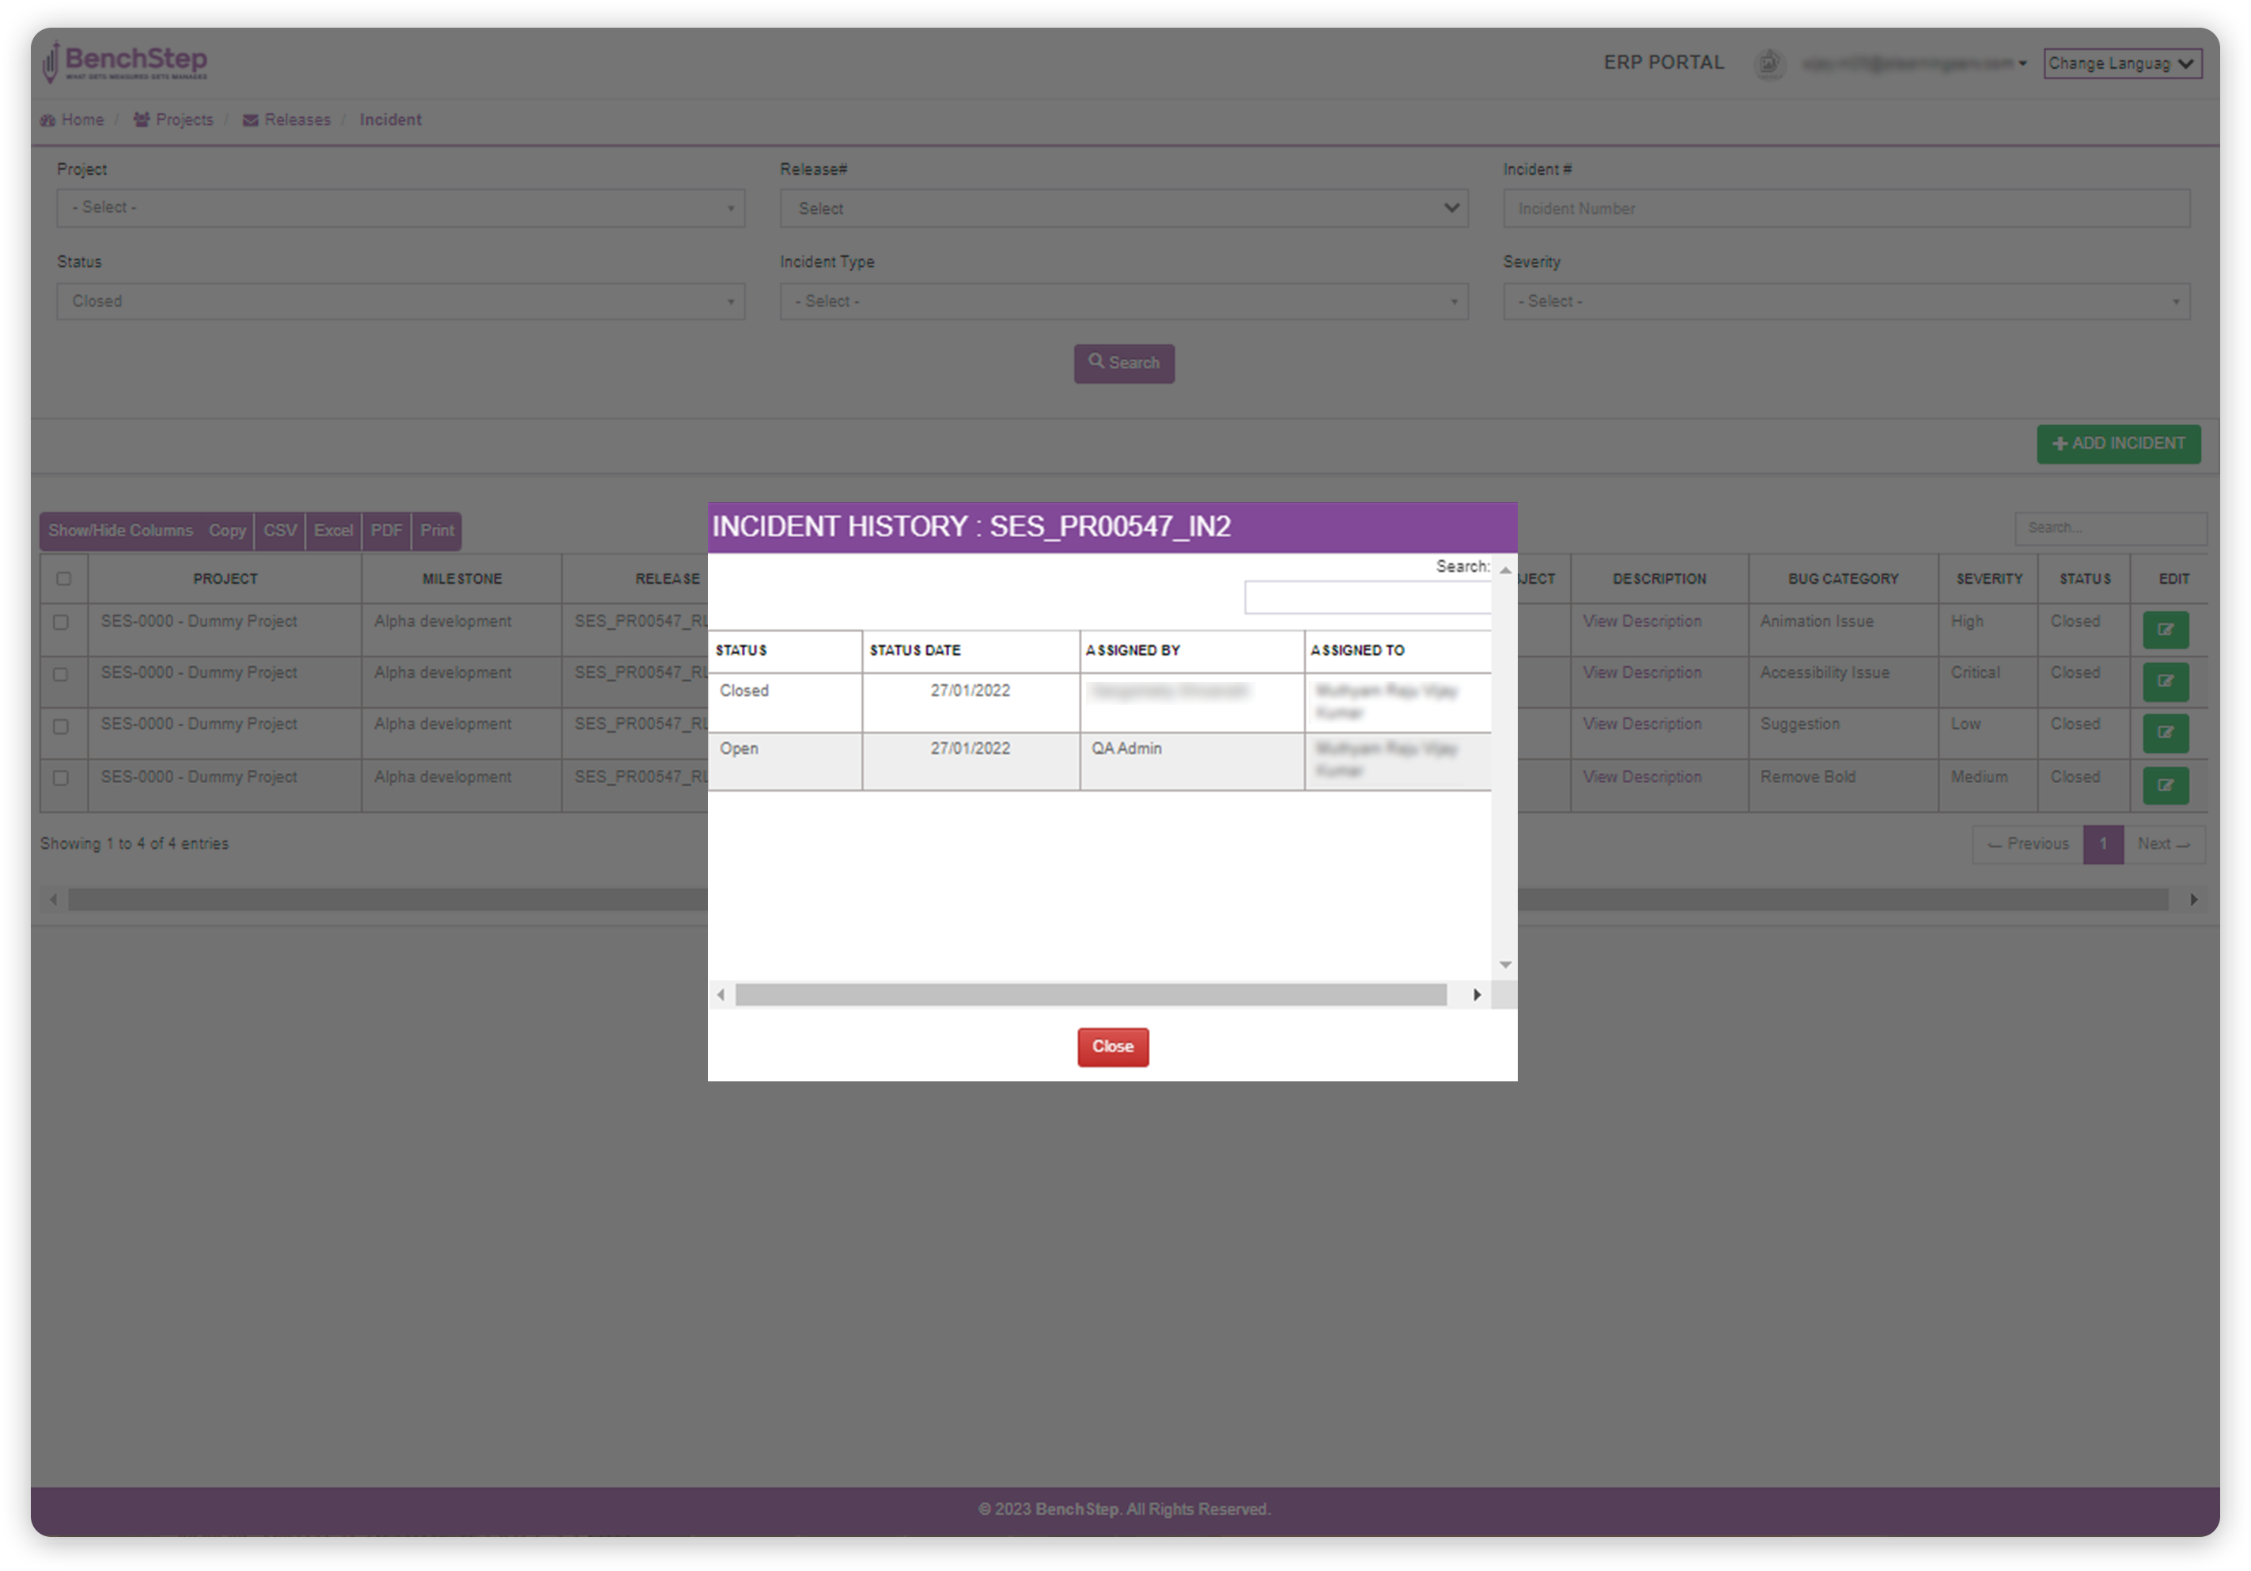Click the Incident Number input field
This screenshot has width=2251, height=1571.
(x=1846, y=208)
